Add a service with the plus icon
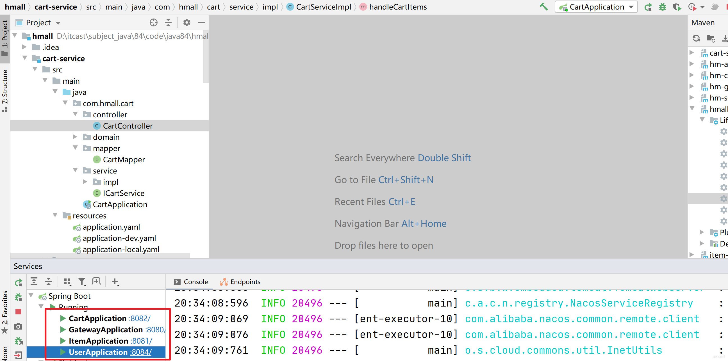 (x=115, y=282)
